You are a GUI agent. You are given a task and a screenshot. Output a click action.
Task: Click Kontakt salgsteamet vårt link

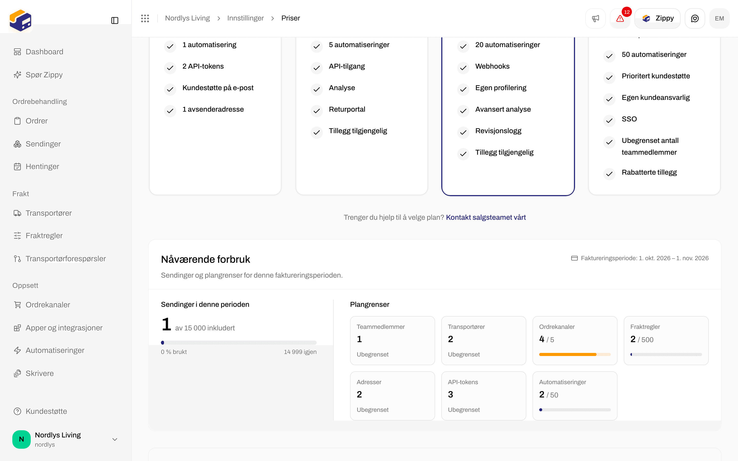tap(486, 217)
